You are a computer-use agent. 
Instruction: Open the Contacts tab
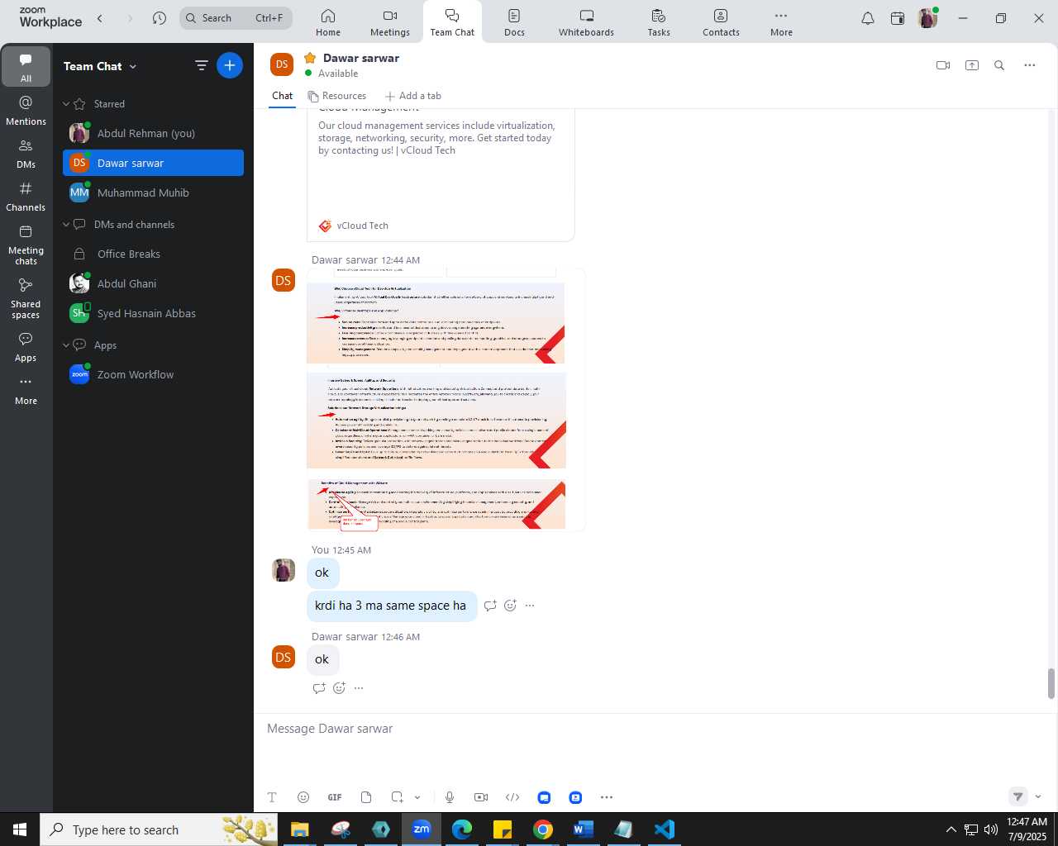tap(721, 22)
